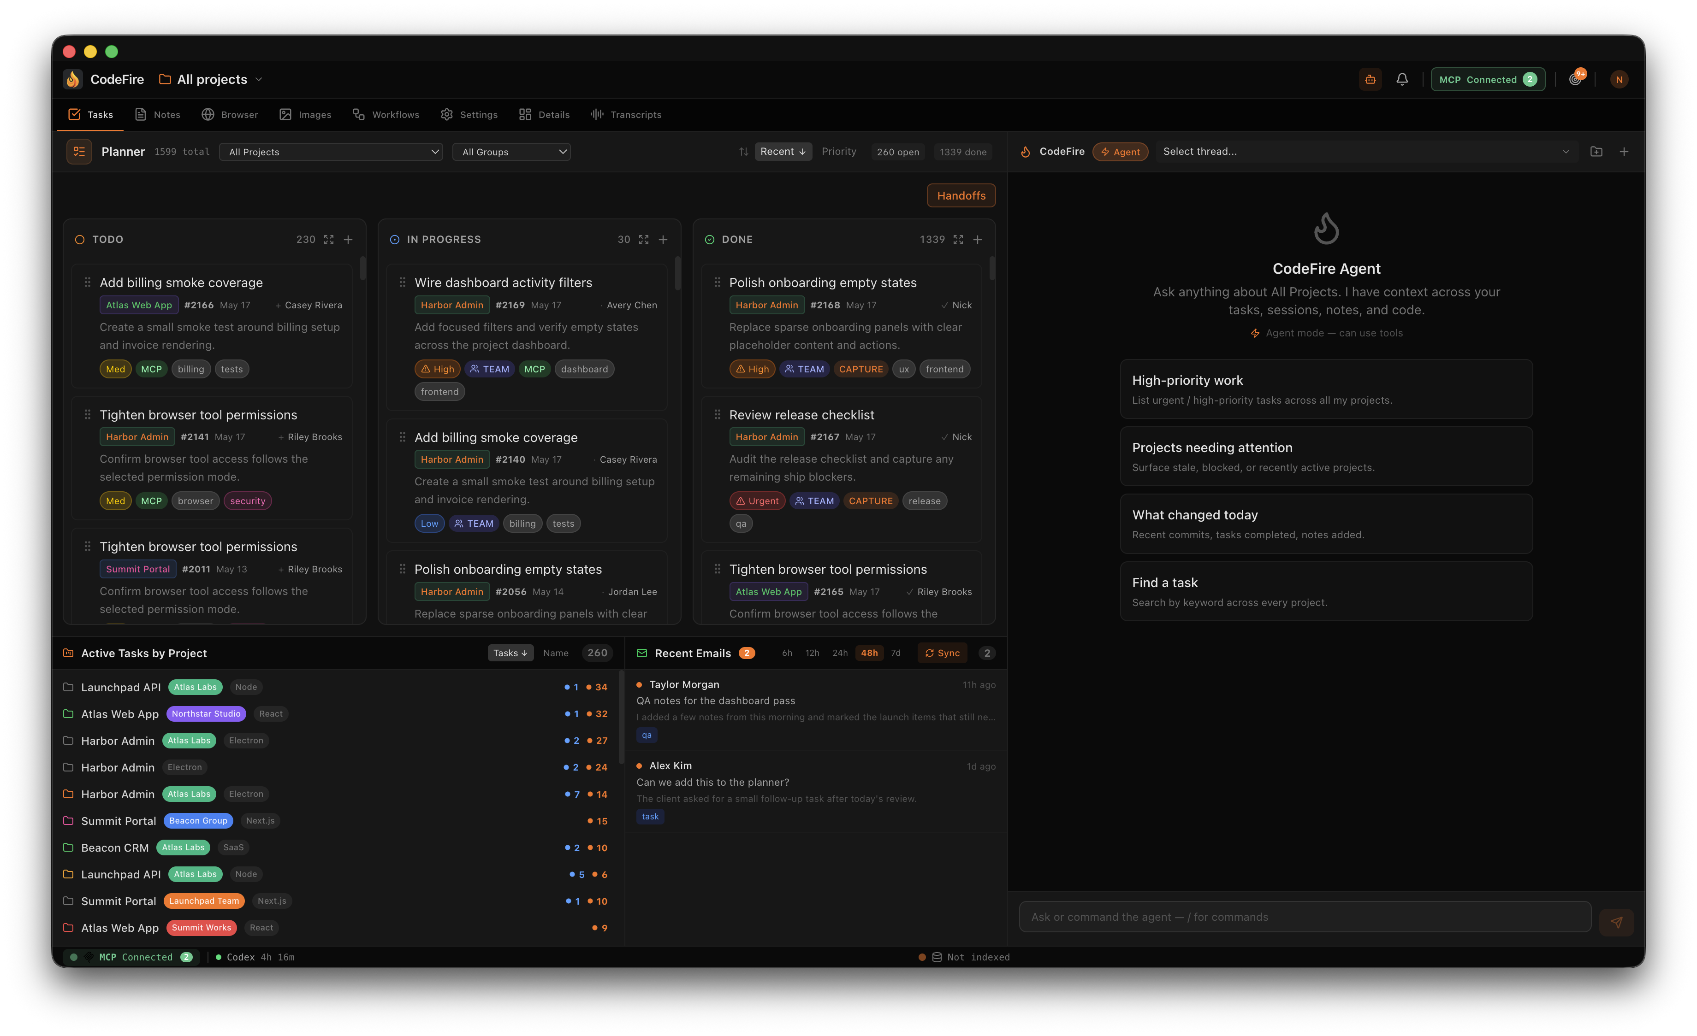Expand the TODO column fullscreen
Screen dimensions: 1697x1036
[328, 240]
